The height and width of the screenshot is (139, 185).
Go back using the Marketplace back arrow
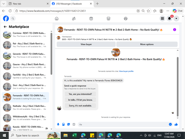(5, 27)
